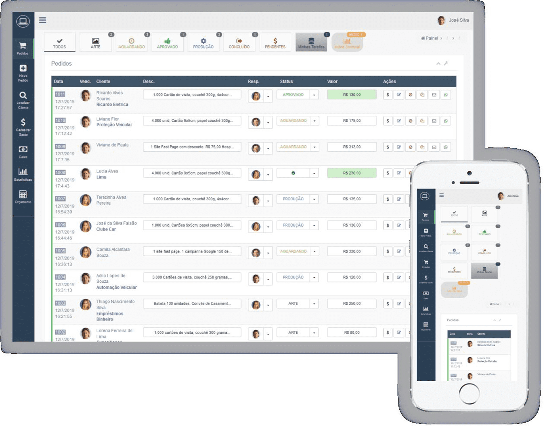Click the Minhas Tarefas button
Viewport: 545px width, 427px height.
311,43
